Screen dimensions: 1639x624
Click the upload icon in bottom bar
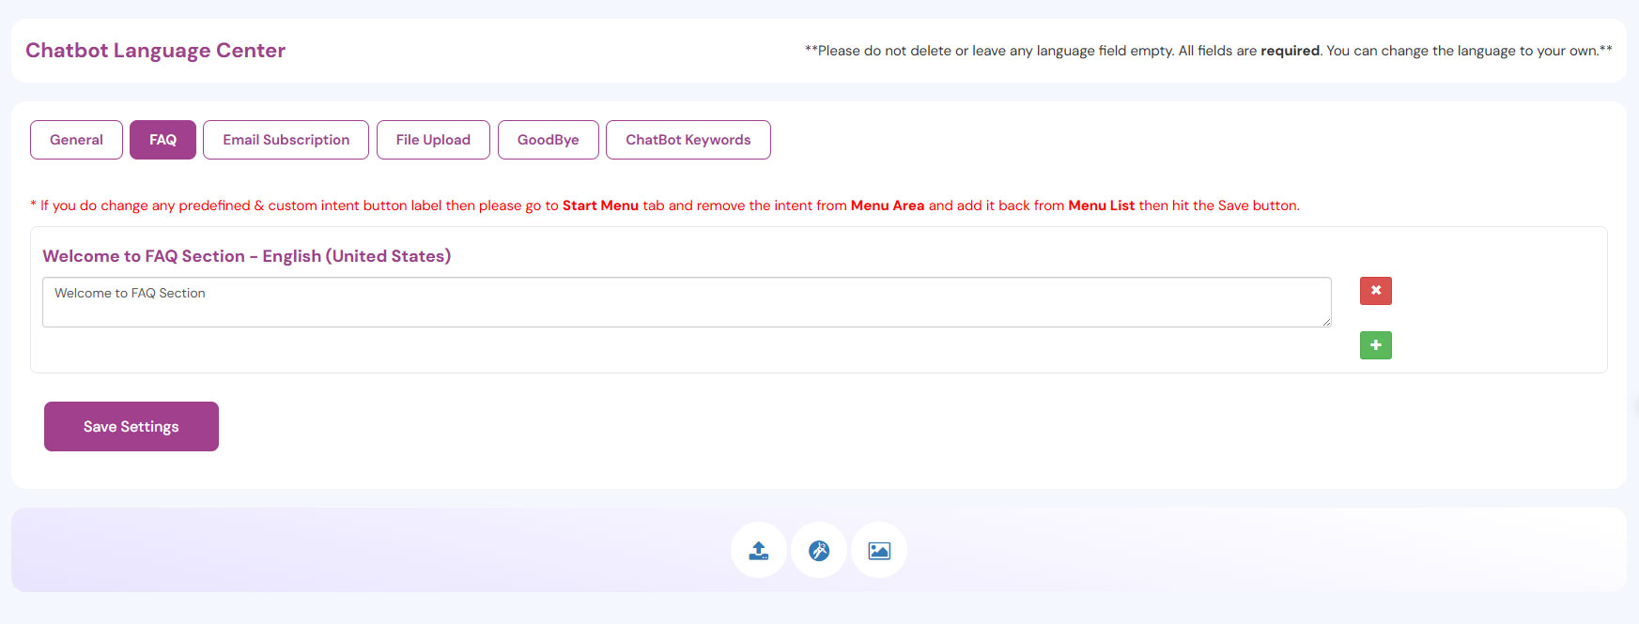click(758, 551)
